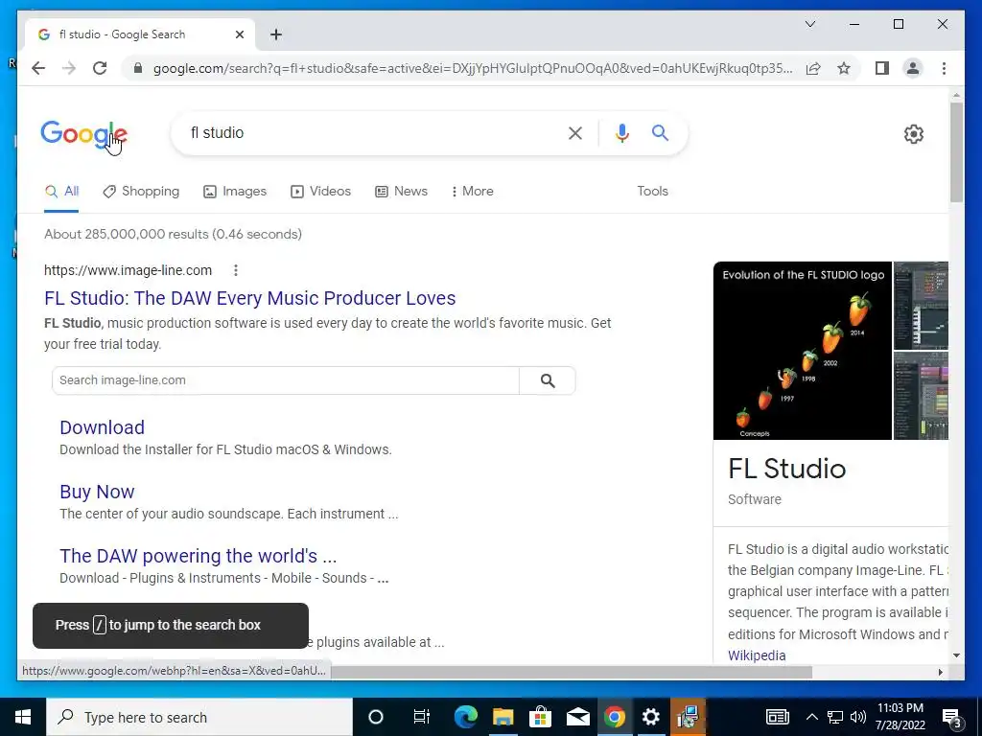Open the notification center
Image resolution: width=982 pixels, height=736 pixels.
point(952,718)
